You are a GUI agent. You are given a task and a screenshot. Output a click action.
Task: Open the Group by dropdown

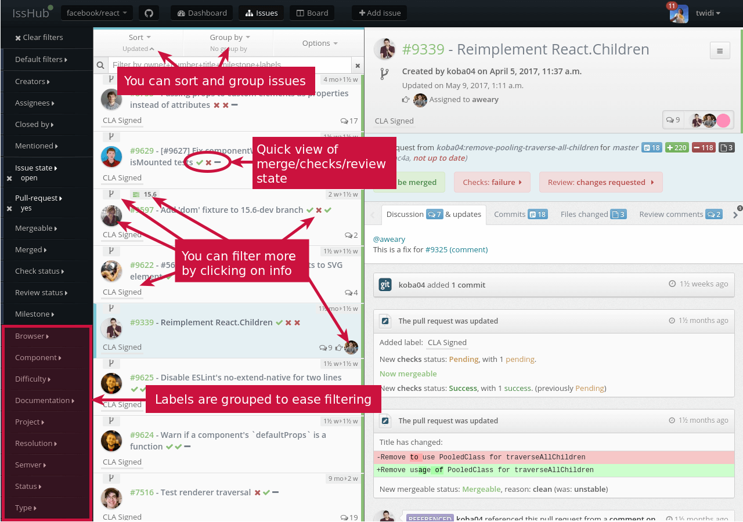(229, 42)
